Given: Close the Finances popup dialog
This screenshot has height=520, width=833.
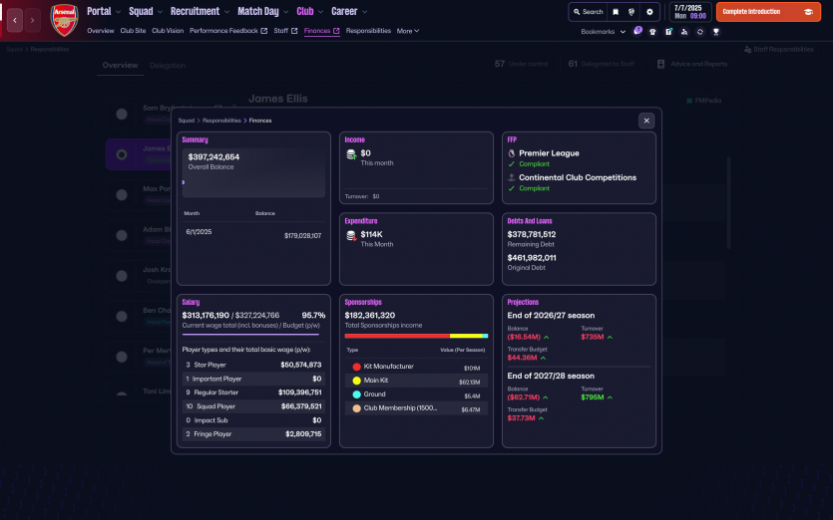Looking at the screenshot, I should coord(646,120).
